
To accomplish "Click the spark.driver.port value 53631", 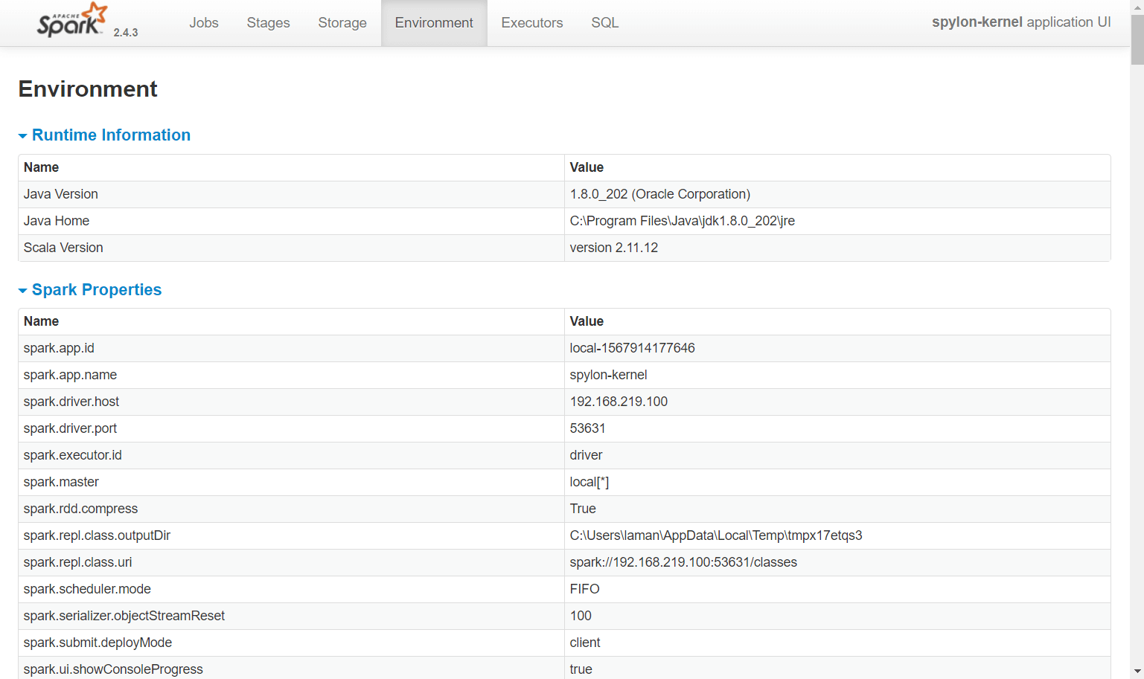I will pos(587,428).
